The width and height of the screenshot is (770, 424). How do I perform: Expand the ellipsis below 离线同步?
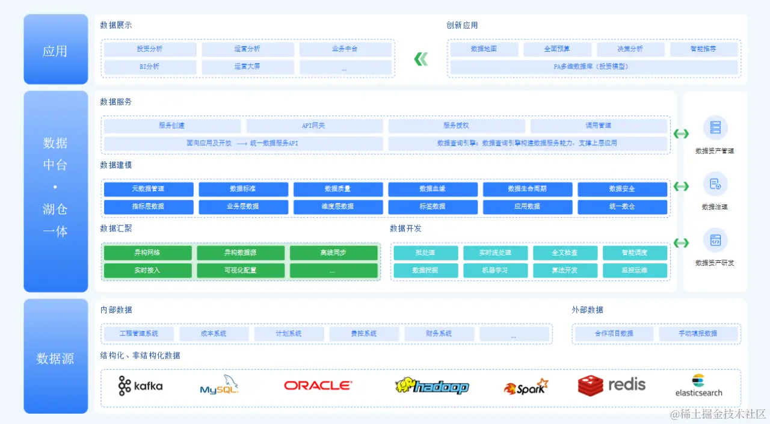pyautogui.click(x=334, y=271)
